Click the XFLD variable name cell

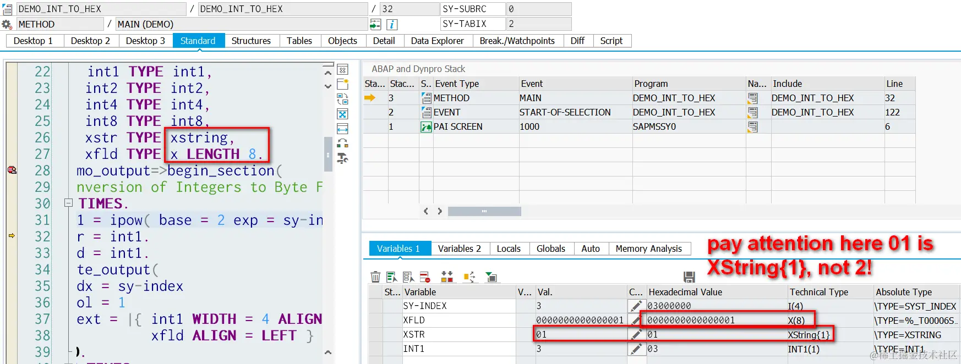(459, 320)
